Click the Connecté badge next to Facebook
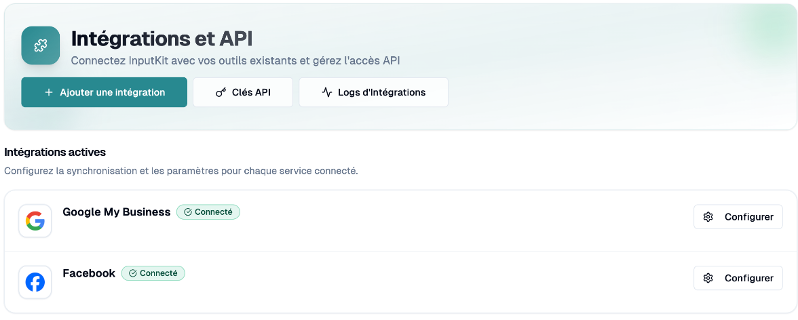 [153, 273]
